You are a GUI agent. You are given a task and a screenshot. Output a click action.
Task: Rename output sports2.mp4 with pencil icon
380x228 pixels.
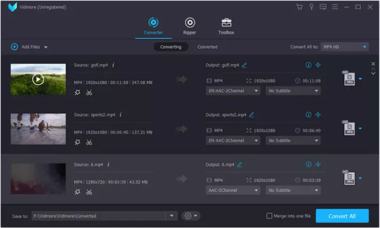point(252,115)
